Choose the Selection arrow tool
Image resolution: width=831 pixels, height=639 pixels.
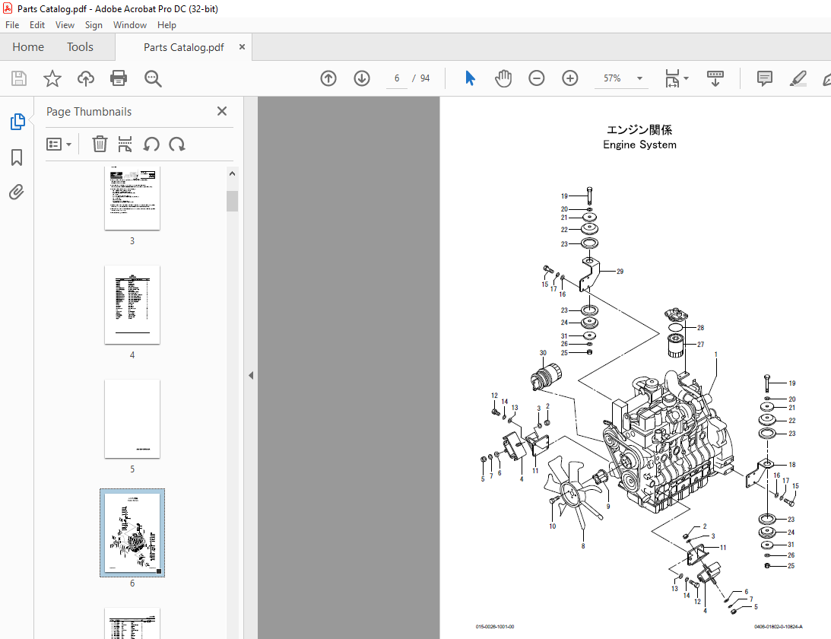pos(470,78)
